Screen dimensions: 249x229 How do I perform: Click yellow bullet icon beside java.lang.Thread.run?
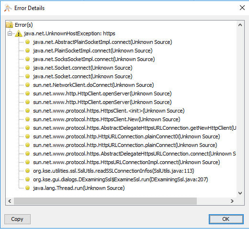tap(28, 188)
